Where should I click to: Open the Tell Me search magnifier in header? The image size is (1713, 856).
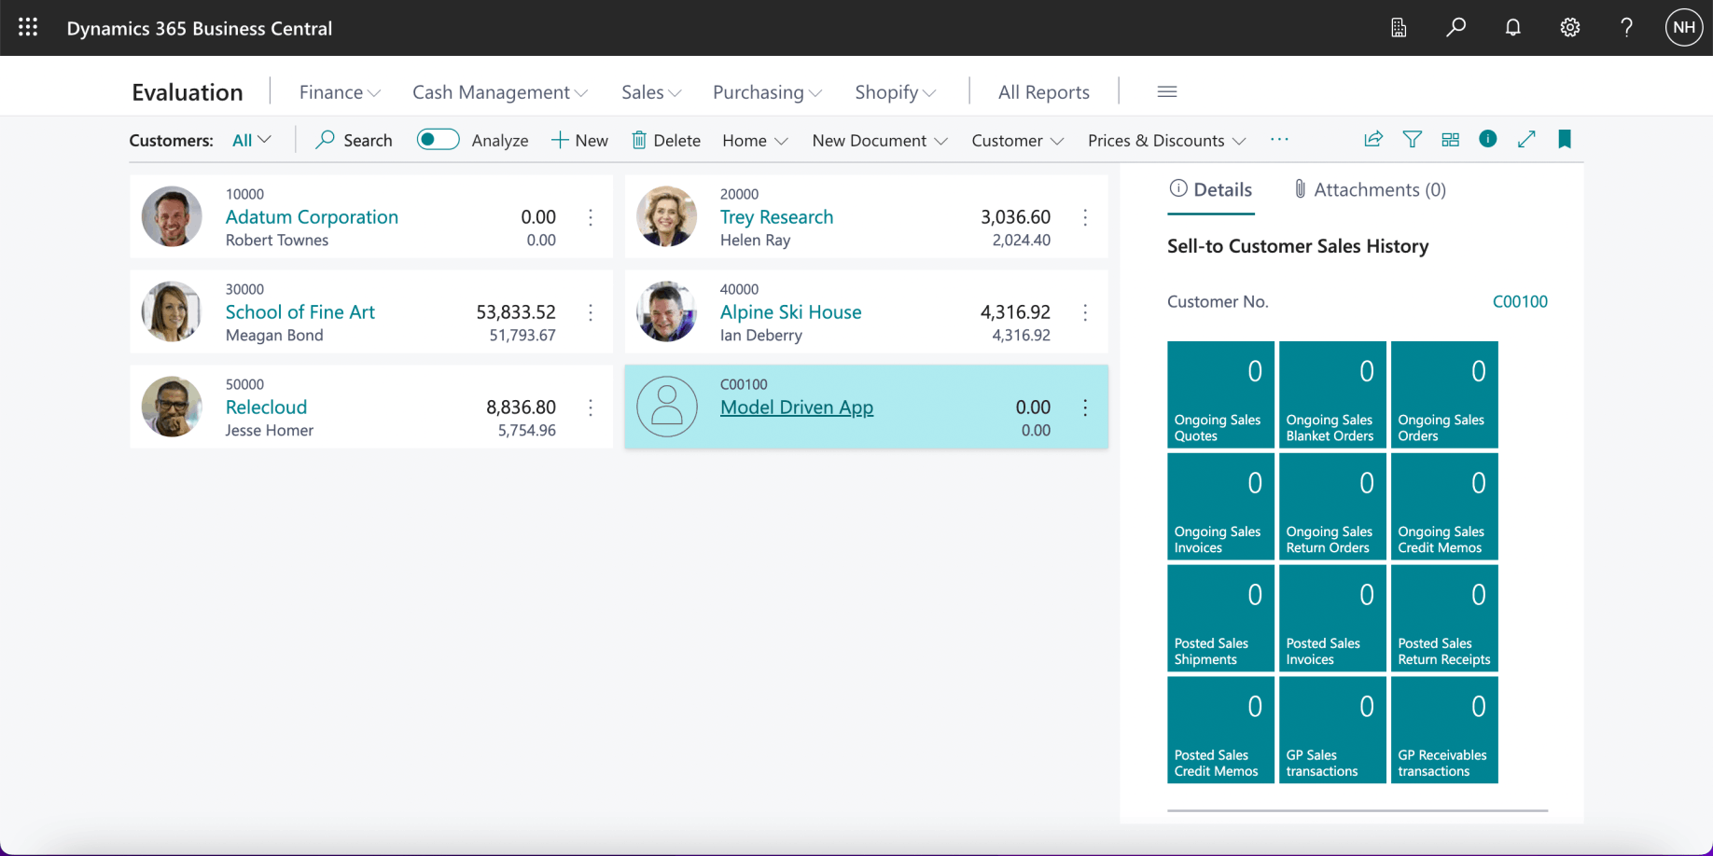tap(1455, 28)
